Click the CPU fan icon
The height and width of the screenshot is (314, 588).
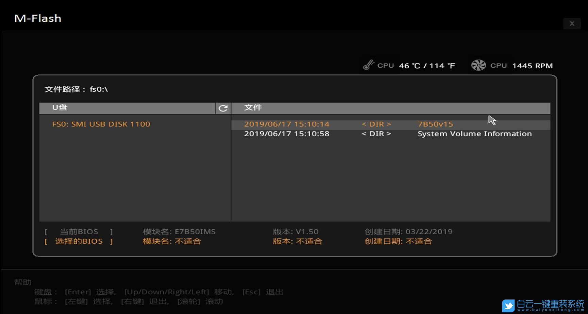(478, 65)
